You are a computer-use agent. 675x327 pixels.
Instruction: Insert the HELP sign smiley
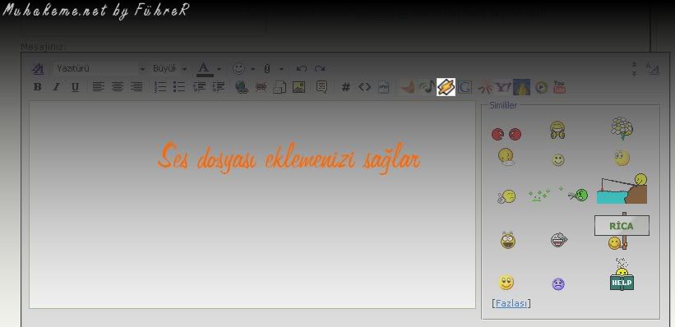click(622, 275)
